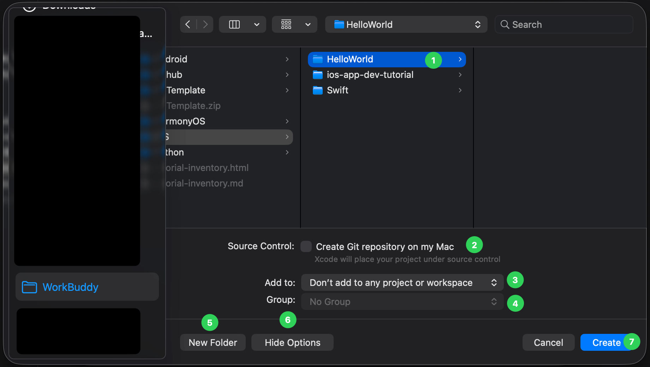Expand the chevron on the 'thon' row
650x367 pixels.
pos(287,152)
